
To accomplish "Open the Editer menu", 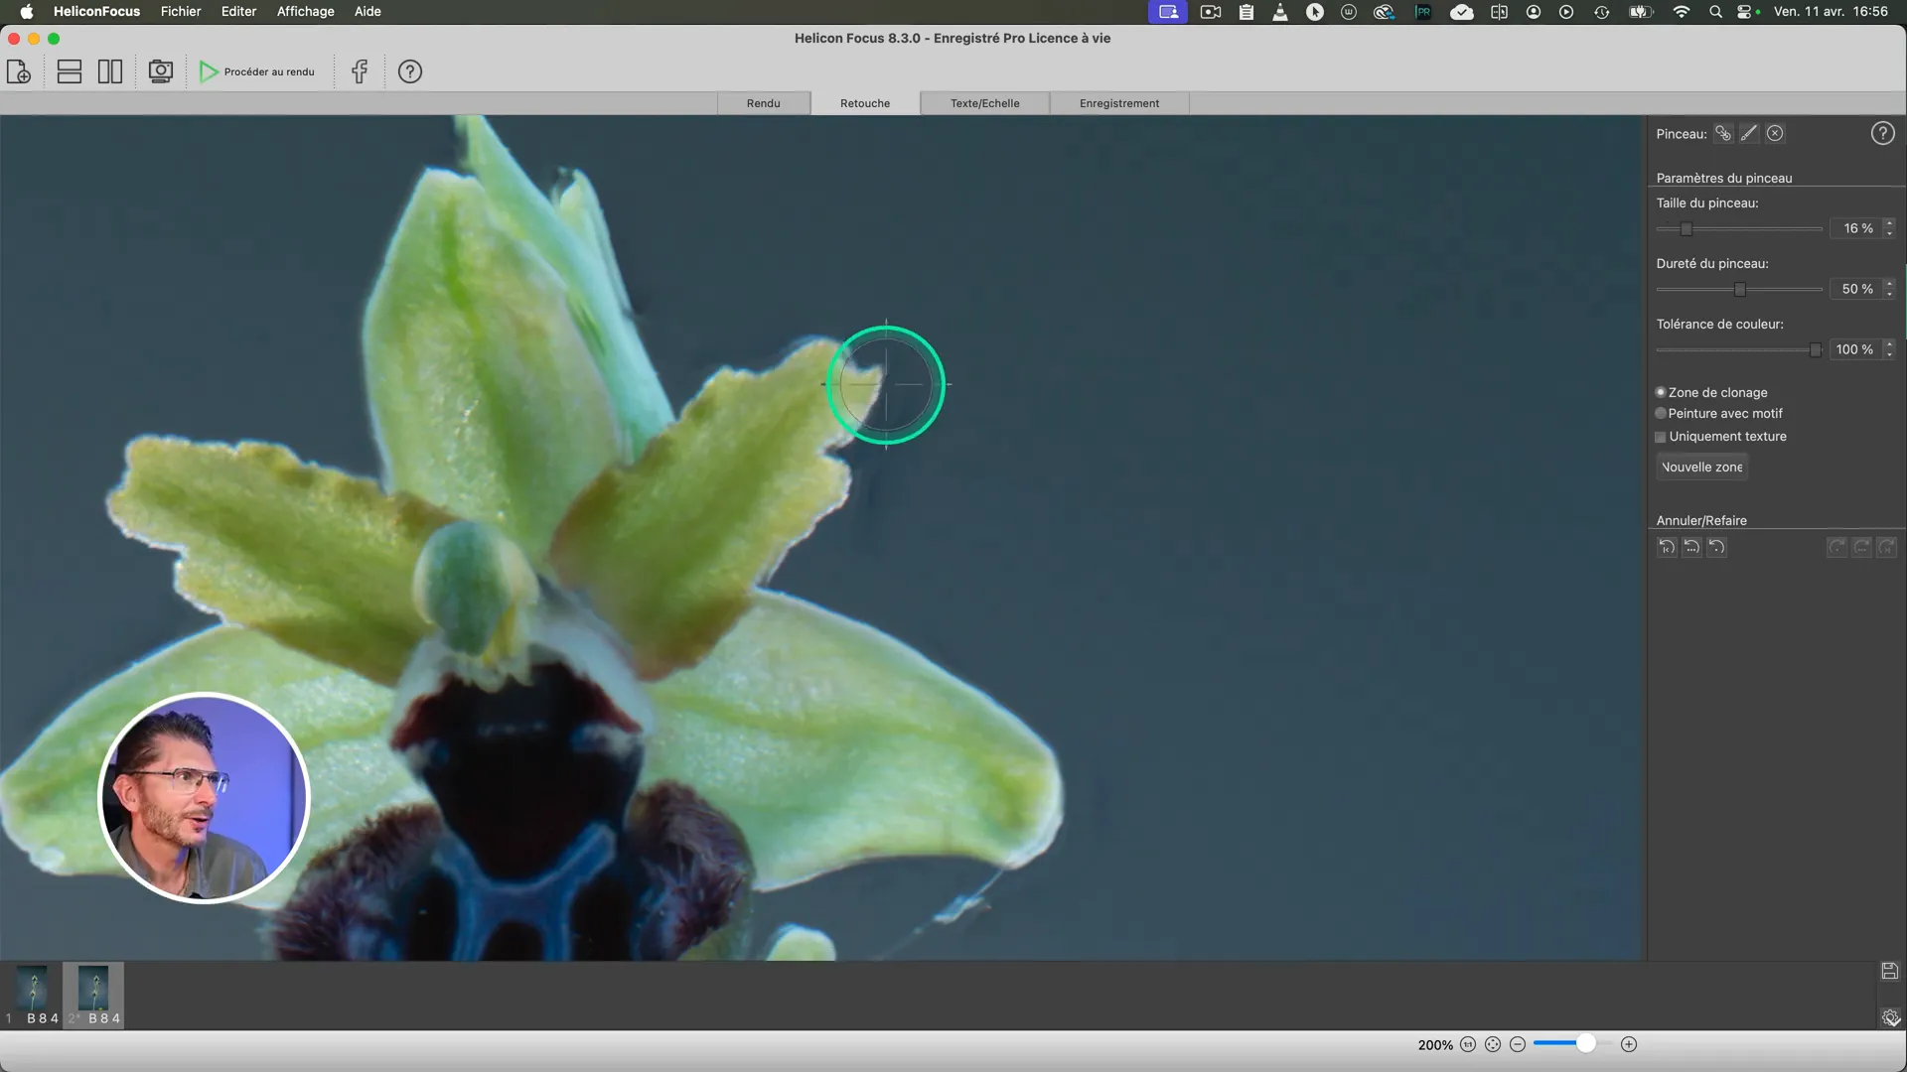I will (x=238, y=11).
